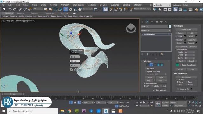
Task: Expand the Editable Poly stack entry
Action: (142, 35)
